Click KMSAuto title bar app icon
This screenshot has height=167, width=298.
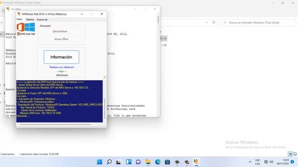pos(19,14)
